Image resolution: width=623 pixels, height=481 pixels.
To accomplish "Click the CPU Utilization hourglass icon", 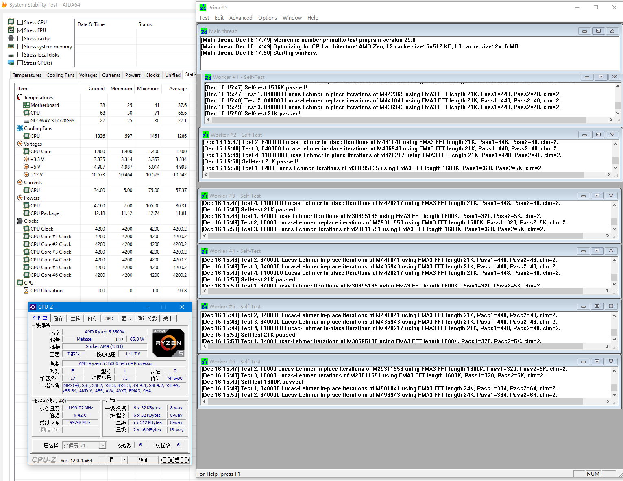I will pos(26,291).
